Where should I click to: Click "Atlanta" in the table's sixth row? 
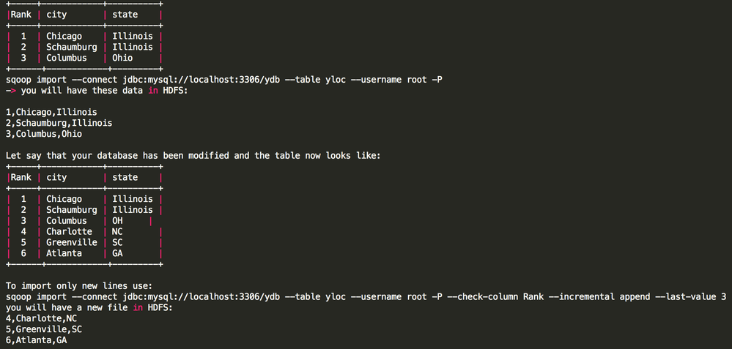(64, 253)
